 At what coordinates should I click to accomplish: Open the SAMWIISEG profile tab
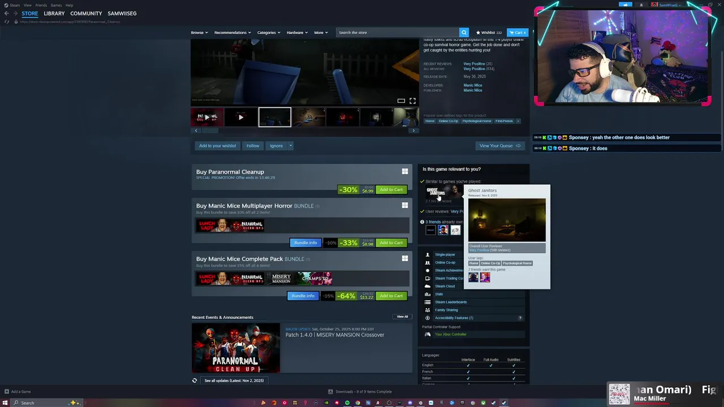click(122, 13)
